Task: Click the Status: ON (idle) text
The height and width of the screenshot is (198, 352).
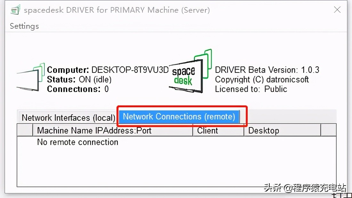Action: (x=79, y=80)
